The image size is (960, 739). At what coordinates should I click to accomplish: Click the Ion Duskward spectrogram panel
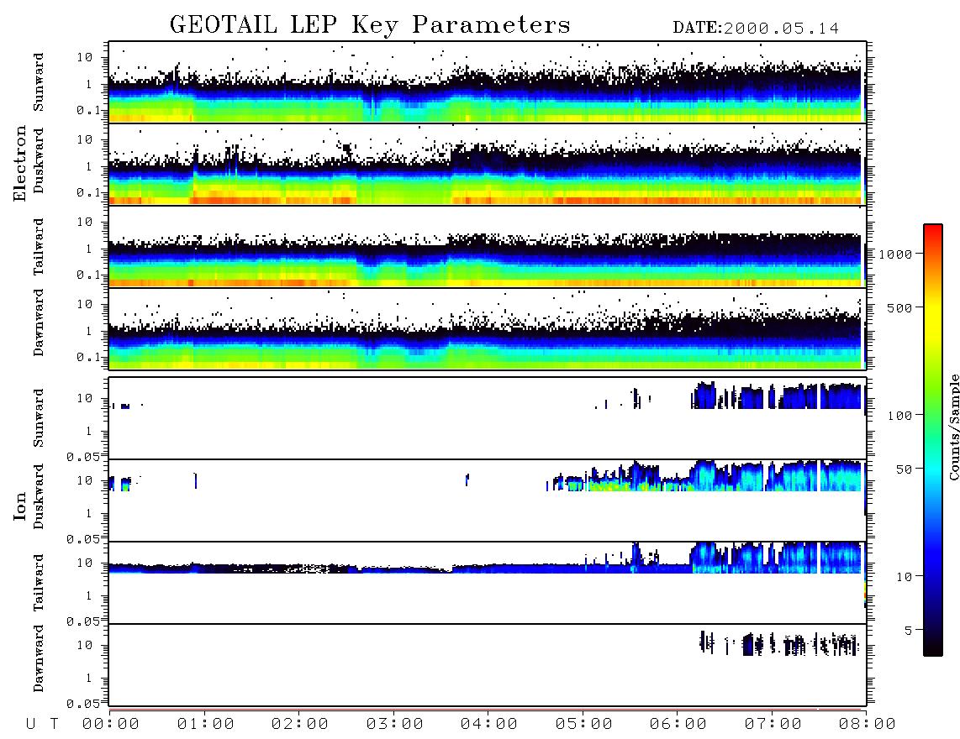point(488,500)
